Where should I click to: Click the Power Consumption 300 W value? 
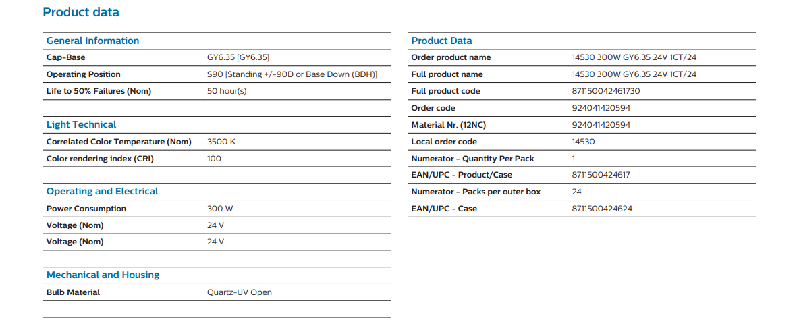coord(220,209)
